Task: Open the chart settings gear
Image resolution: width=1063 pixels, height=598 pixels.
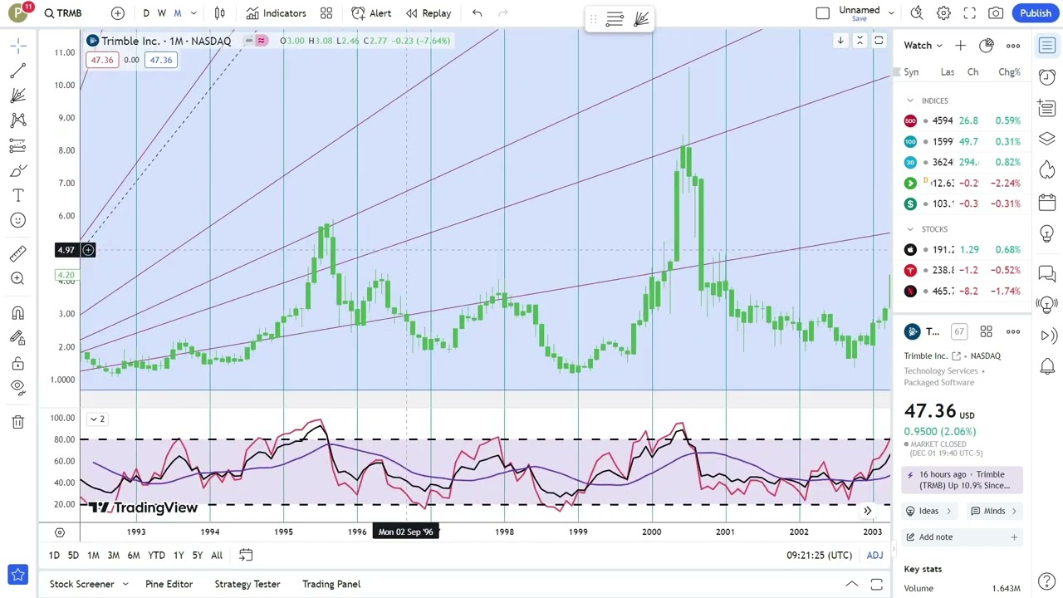Action: [x=943, y=13]
